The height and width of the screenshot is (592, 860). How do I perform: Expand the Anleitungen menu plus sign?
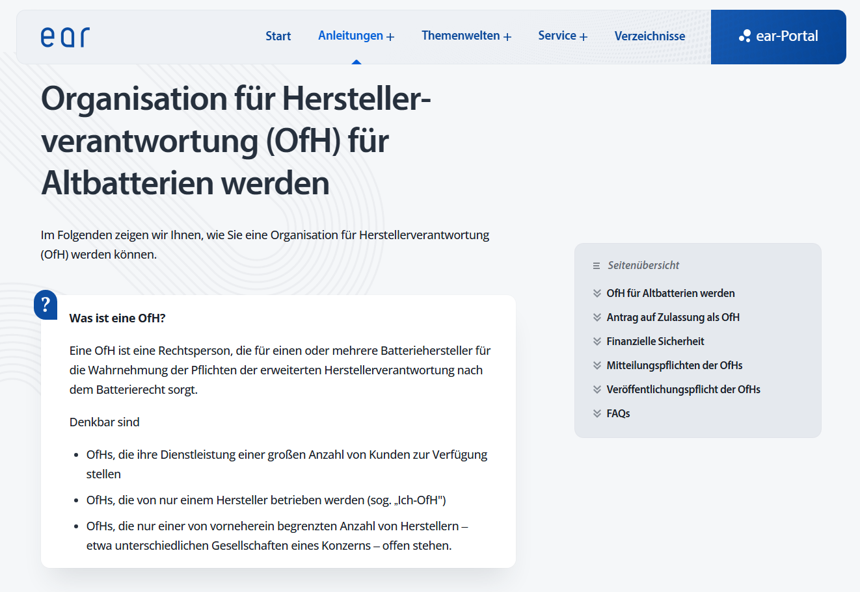pyautogui.click(x=390, y=37)
